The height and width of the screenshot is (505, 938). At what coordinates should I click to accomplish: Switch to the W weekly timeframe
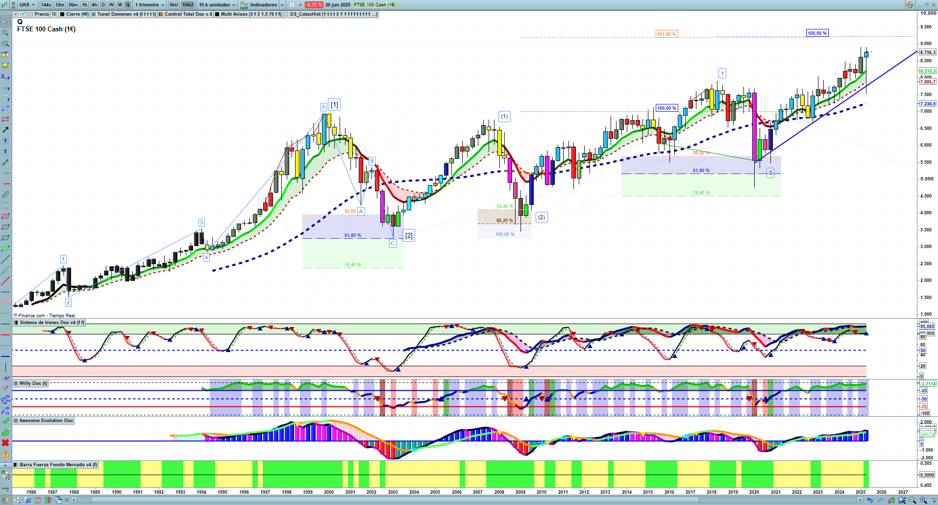[x=111, y=5]
